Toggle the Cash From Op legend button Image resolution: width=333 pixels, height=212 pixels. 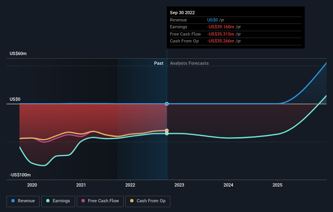pos(148,201)
